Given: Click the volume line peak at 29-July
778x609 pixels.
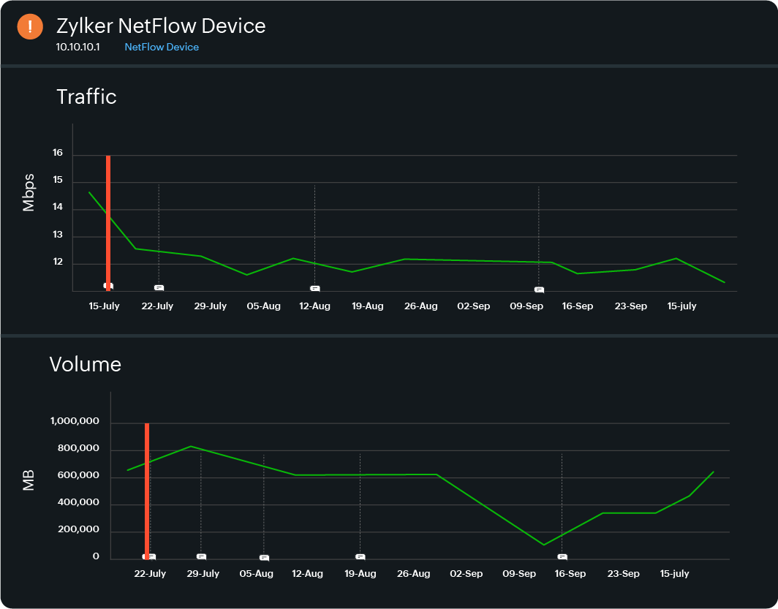Looking at the screenshot, I should [192, 445].
